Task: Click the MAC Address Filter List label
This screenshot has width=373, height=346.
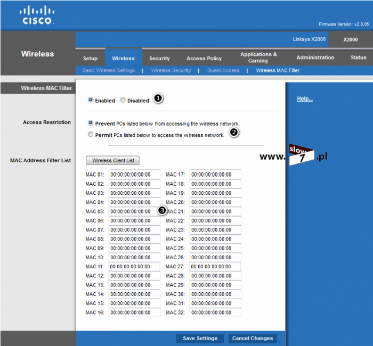Action: pyautogui.click(x=40, y=160)
